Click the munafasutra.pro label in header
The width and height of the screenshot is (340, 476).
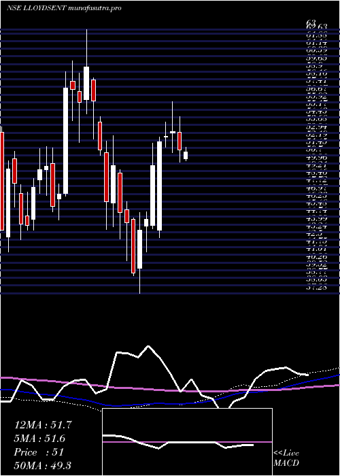(x=95, y=8)
